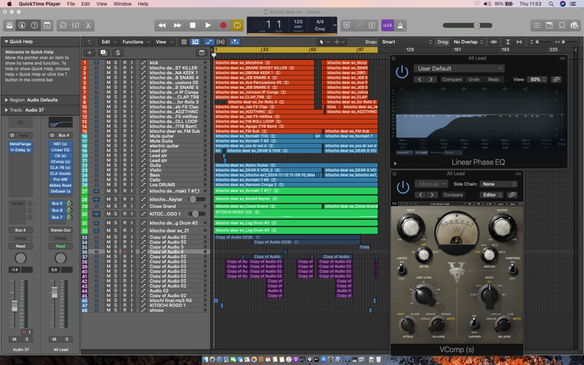The width and height of the screenshot is (584, 365).
Task: Open the VComp (s) insert slot on All Lead
Action: pyautogui.click(x=60, y=162)
